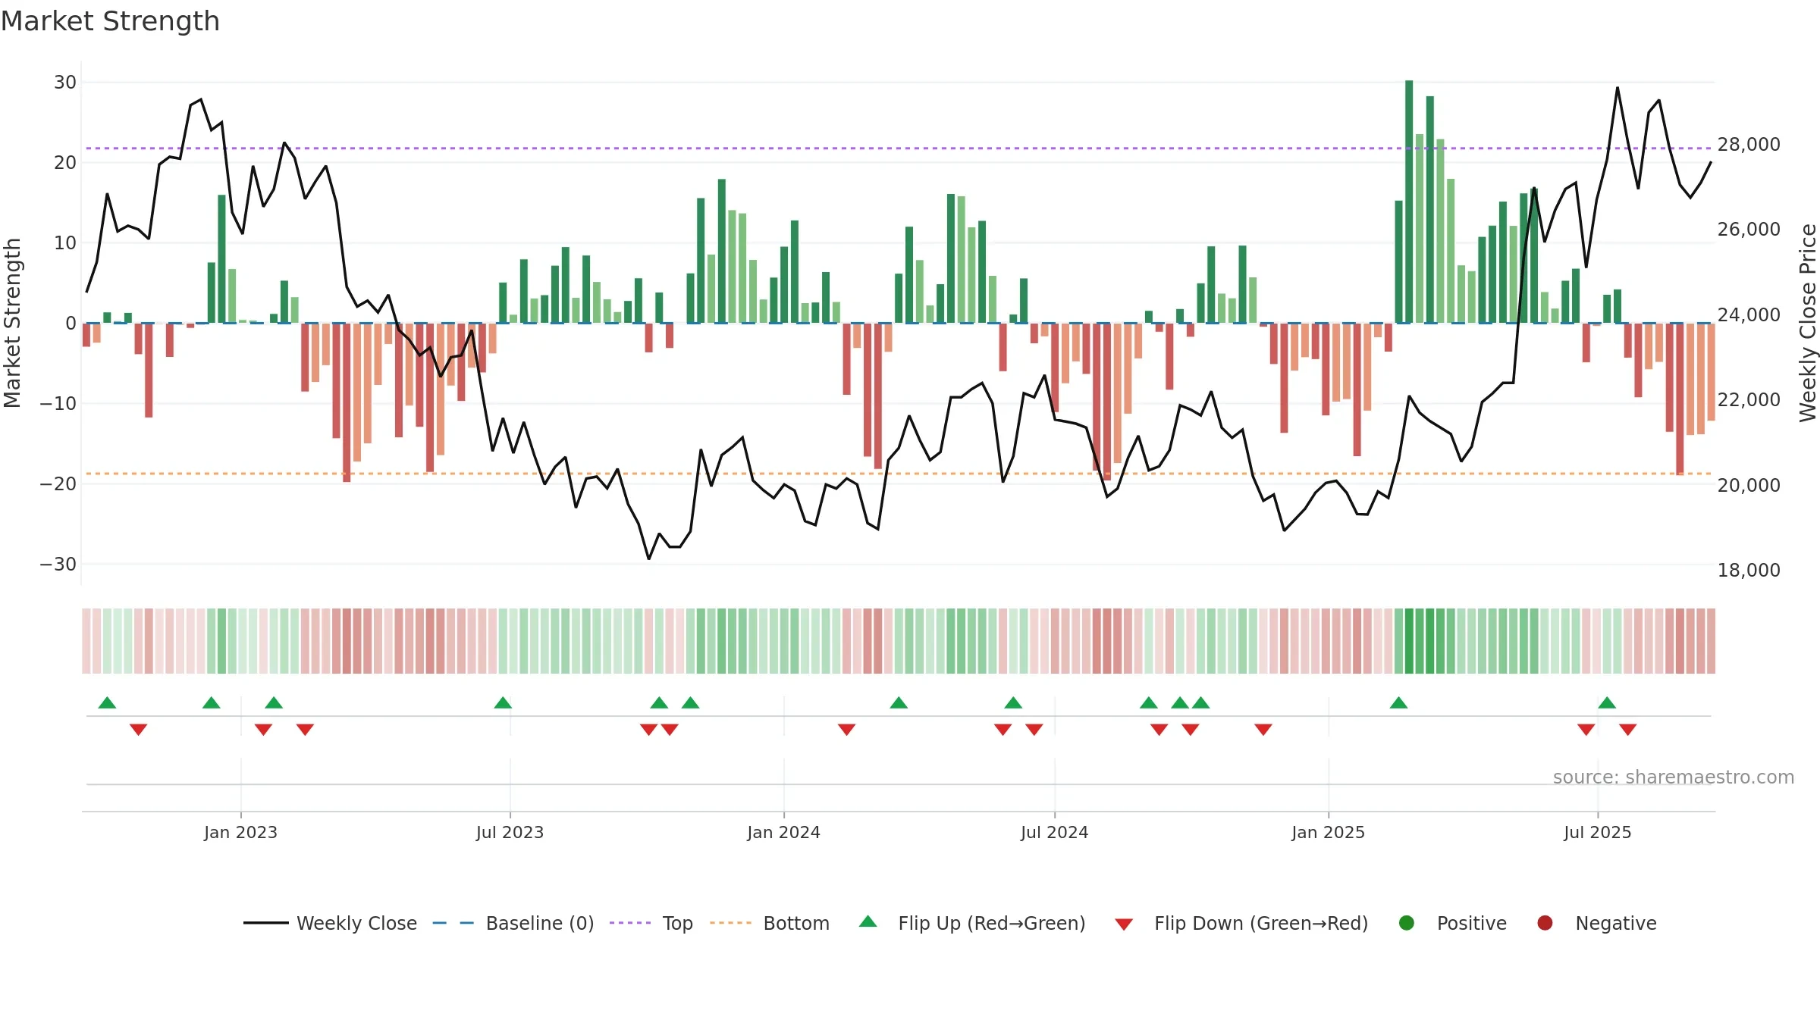Click the weekly close line's lowest point

tap(648, 558)
